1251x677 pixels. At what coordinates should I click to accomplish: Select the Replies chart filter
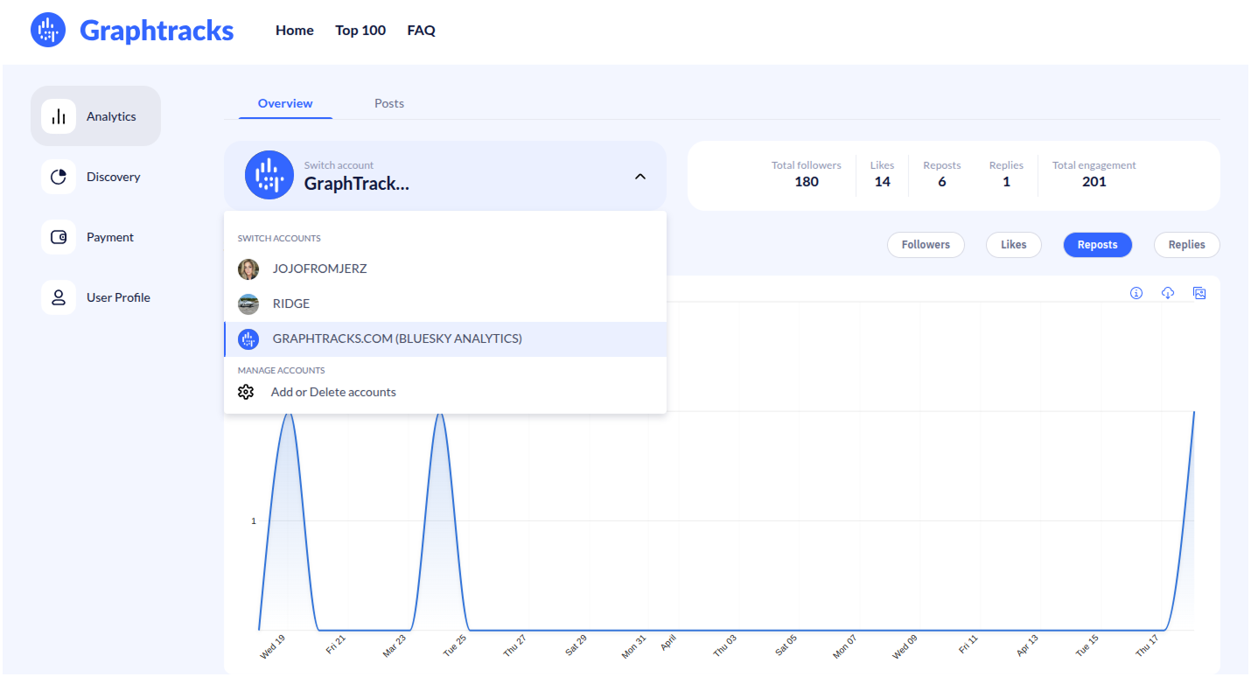tap(1187, 245)
